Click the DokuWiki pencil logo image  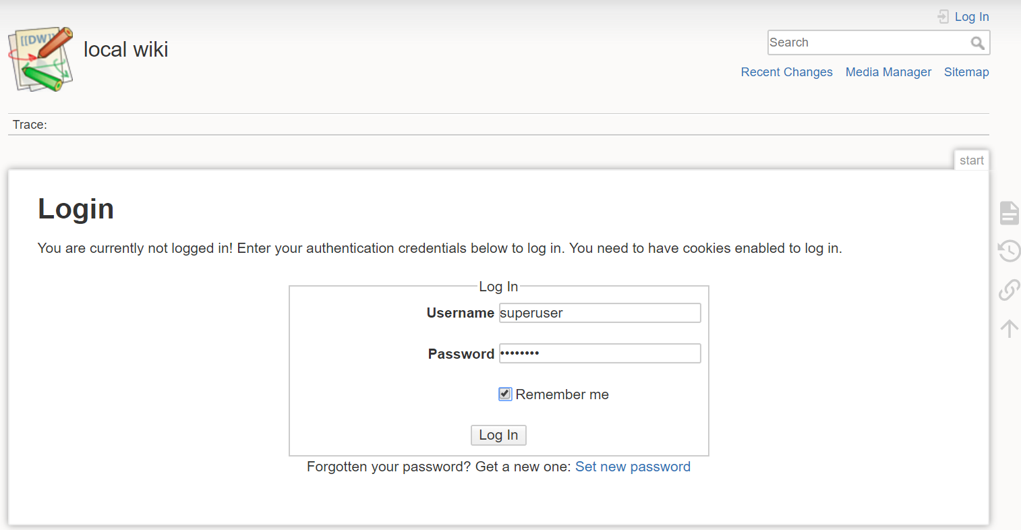click(x=40, y=59)
